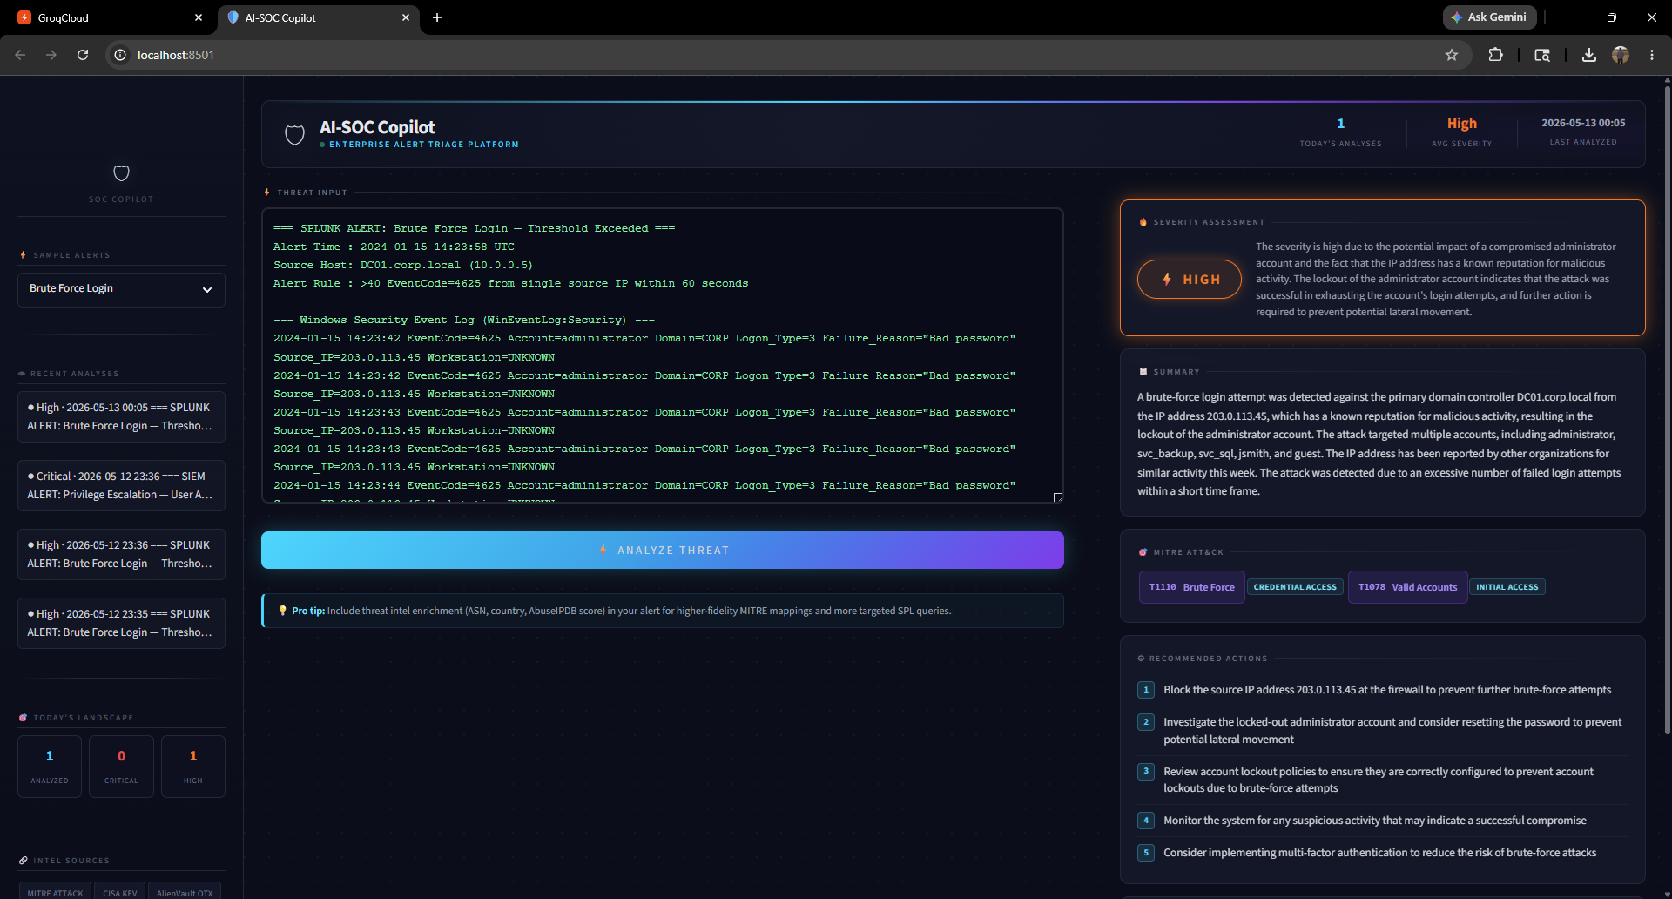Click the Threat Input lightning icon
This screenshot has height=899, width=1672.
(x=267, y=193)
